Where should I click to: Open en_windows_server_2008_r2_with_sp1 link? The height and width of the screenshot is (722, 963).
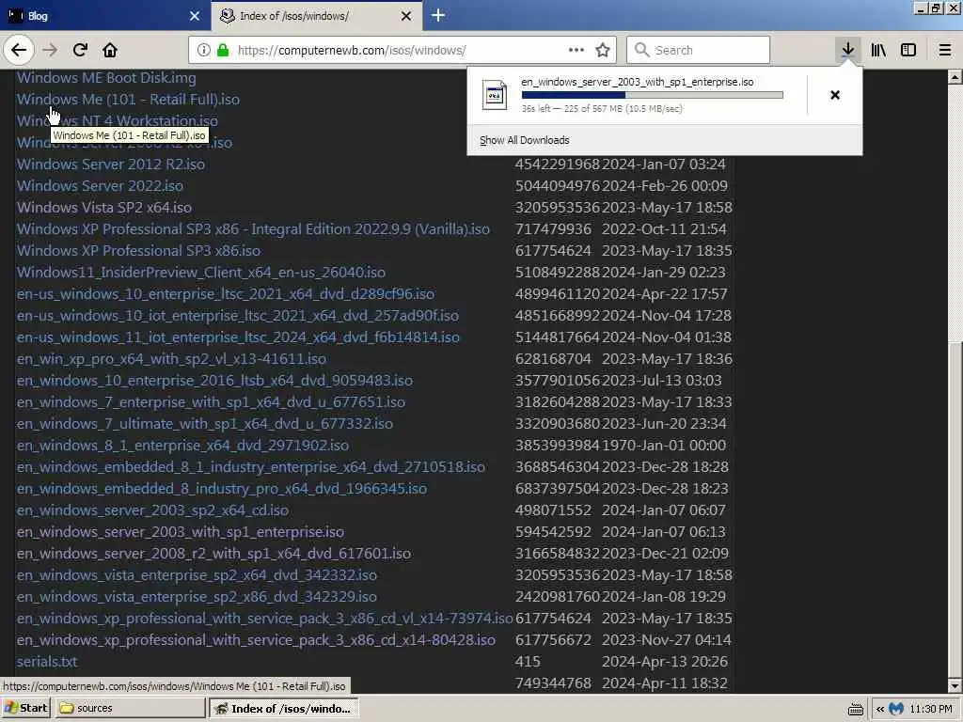pos(213,553)
